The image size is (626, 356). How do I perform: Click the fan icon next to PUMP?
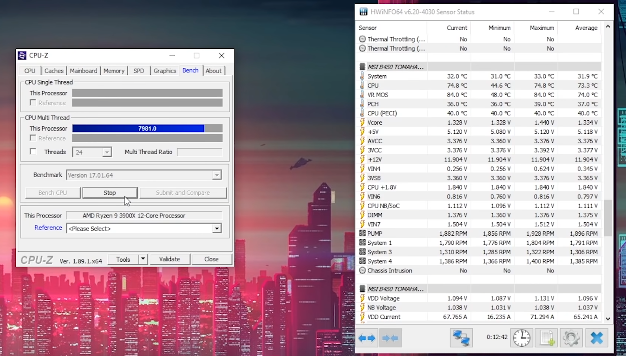coord(362,233)
